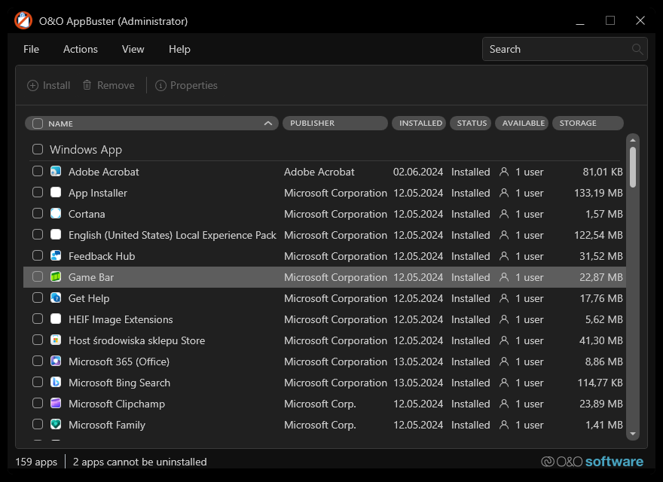The height and width of the screenshot is (482, 663).
Task: Open Properties from the toolbar
Action: (186, 85)
